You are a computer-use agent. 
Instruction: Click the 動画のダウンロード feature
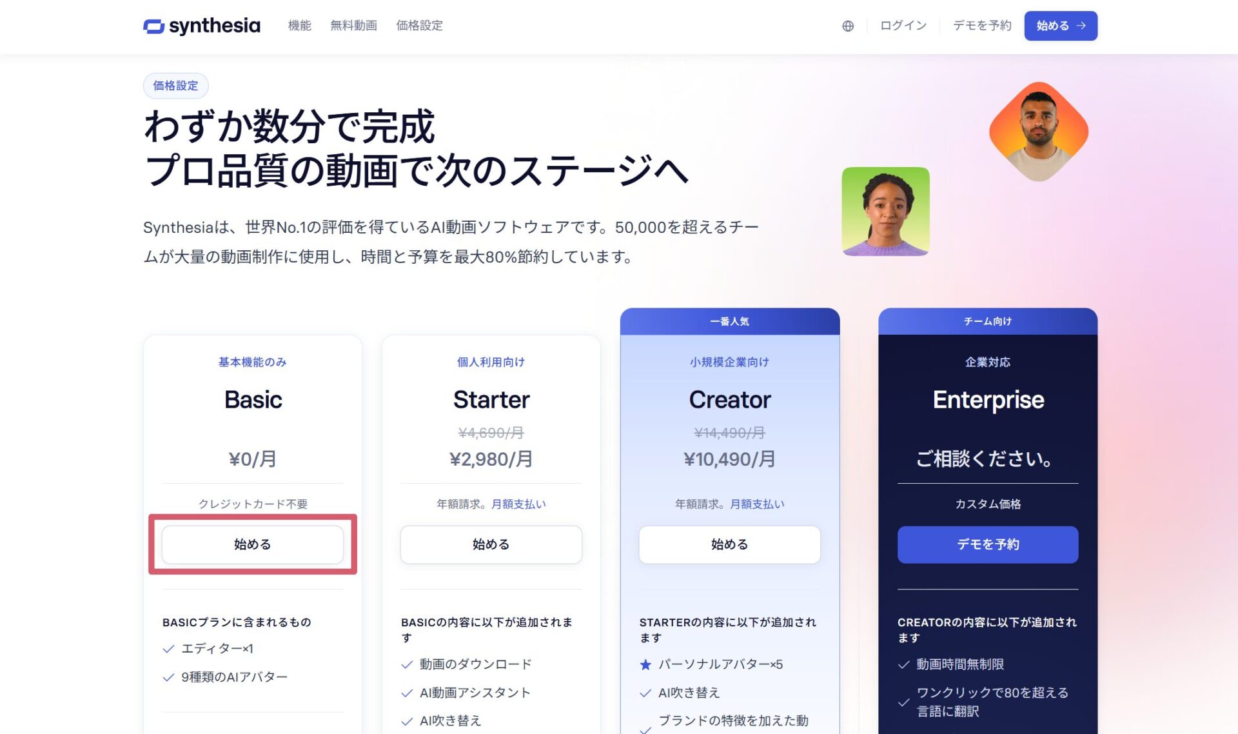coord(476,664)
